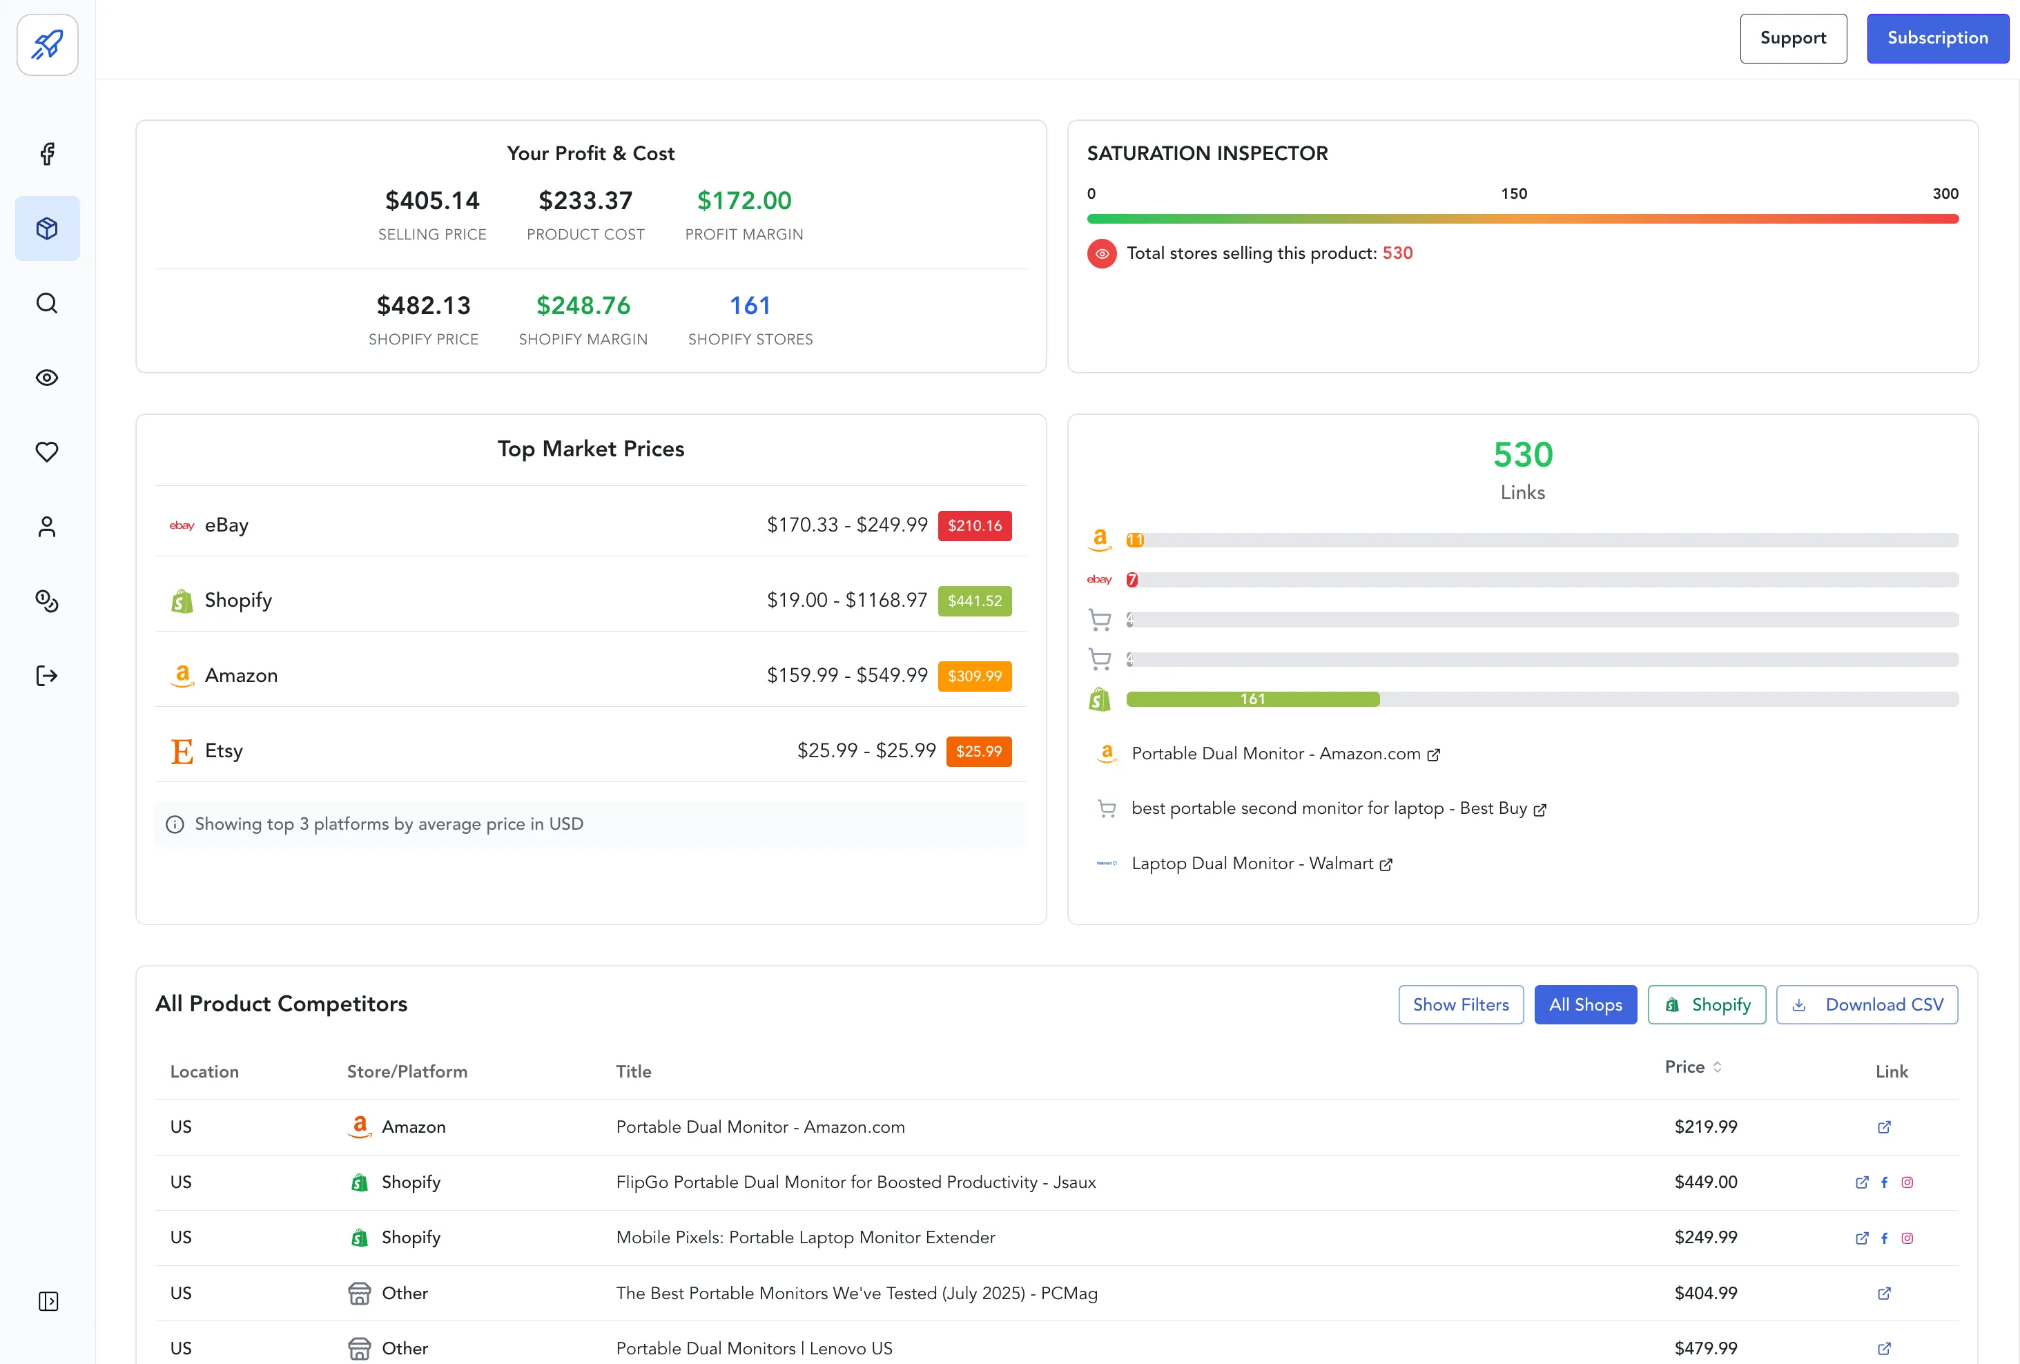Viewport: 2020px width, 1364px height.
Task: Click the Amazon $309.99 average price badge
Action: [x=974, y=676]
